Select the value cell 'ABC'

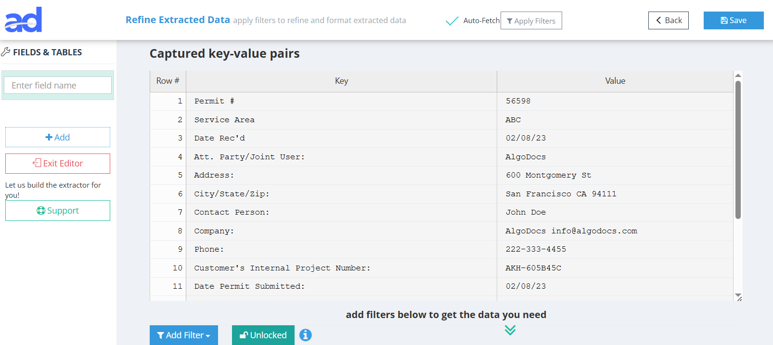coord(615,120)
